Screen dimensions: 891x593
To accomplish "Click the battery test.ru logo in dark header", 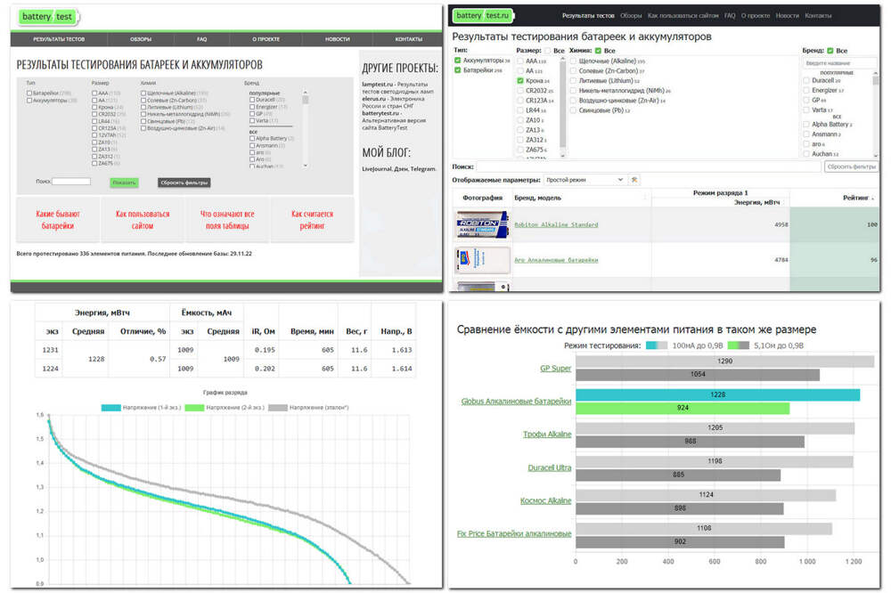I will pyautogui.click(x=482, y=16).
